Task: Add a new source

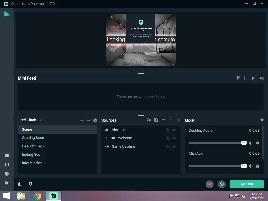Action: click(x=164, y=120)
